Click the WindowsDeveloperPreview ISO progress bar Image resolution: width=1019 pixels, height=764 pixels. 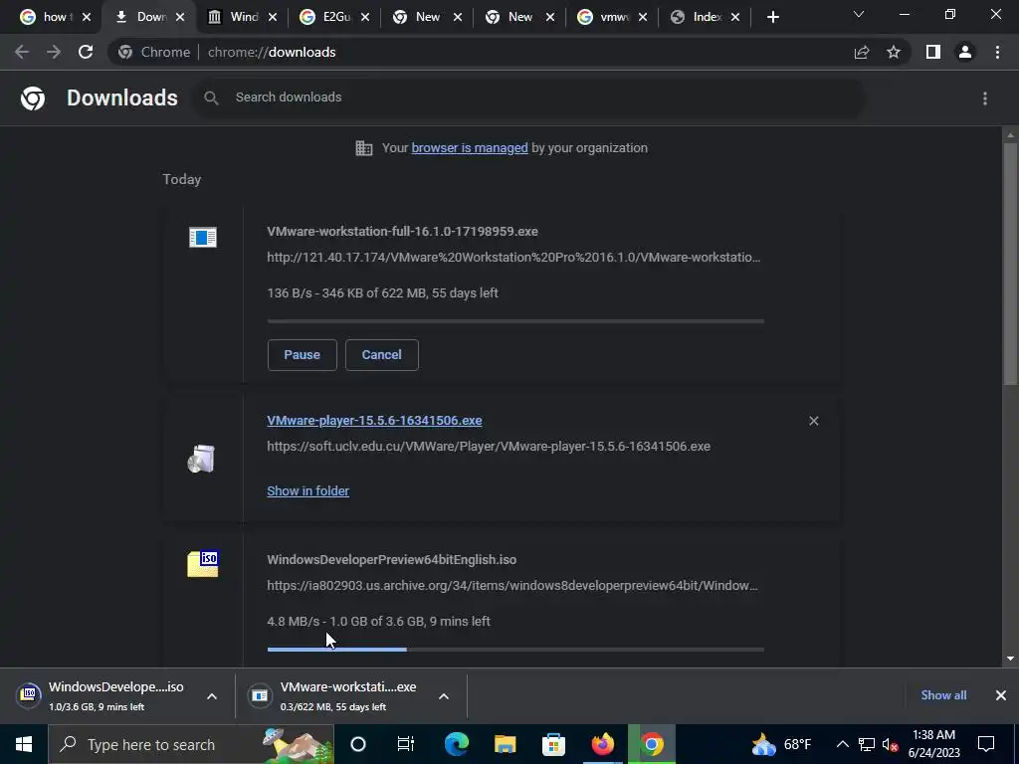pos(515,649)
